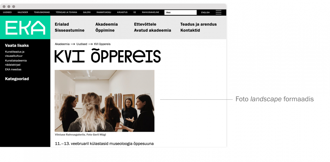The image size is (330, 162).
Task: Open the Kontaktid page
Action: 190,30
